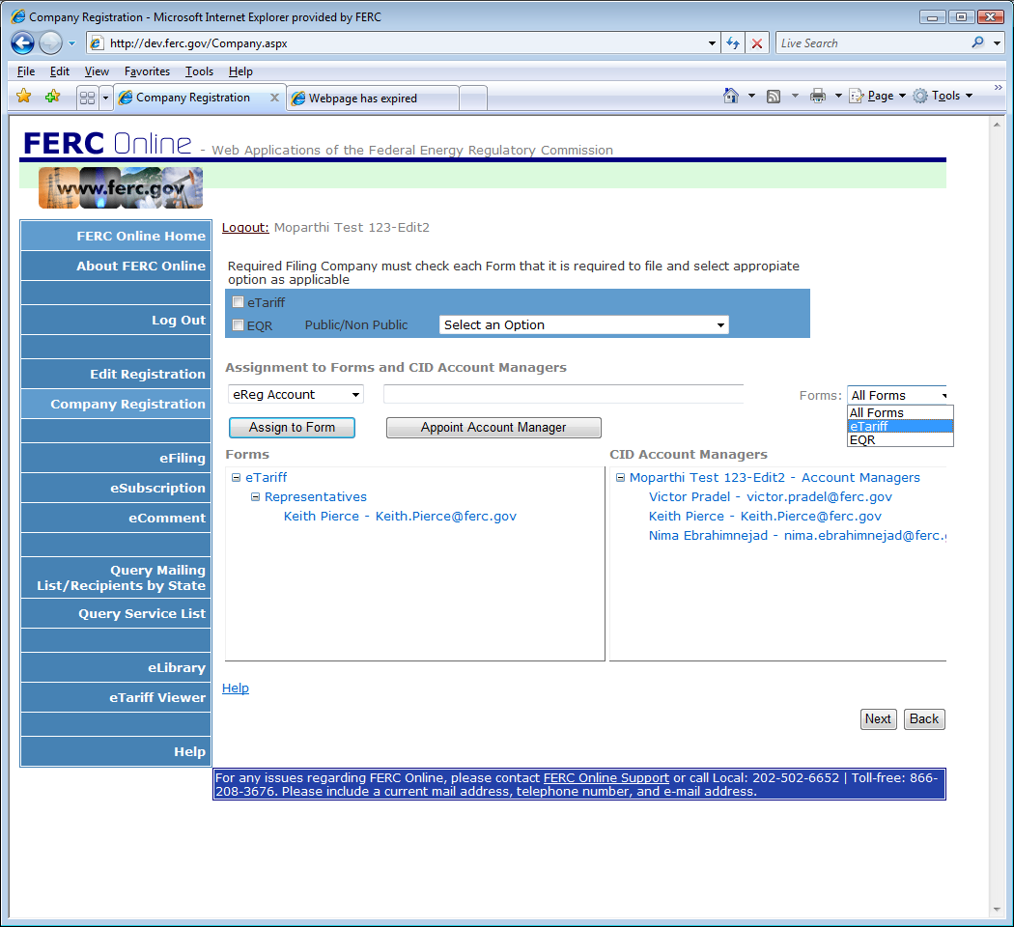Screen dimensions: 1014x927
Task: Open eTariff Viewer in sidebar
Action: (116, 697)
